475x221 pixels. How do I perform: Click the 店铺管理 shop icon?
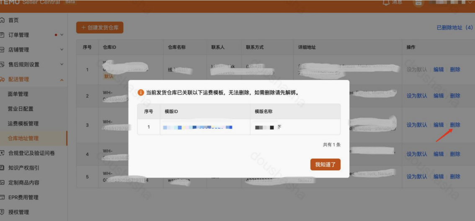click(2, 50)
